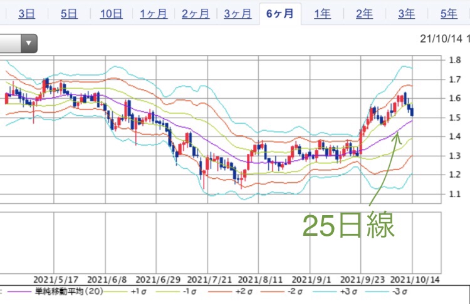Click the active 6ヶ月 tab
This screenshot has height=304, width=470.
pos(280,14)
